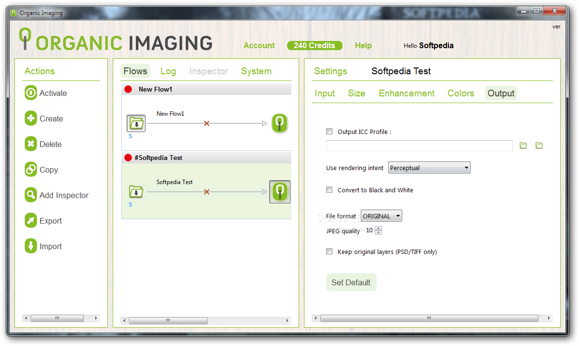Open the System tab
The width and height of the screenshot is (579, 346).
pyautogui.click(x=256, y=71)
